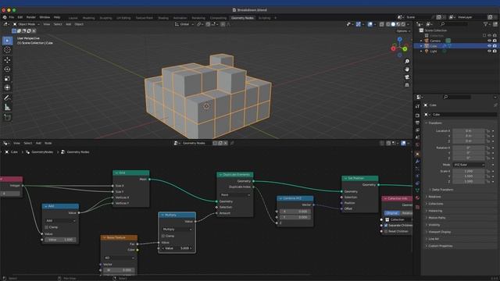Open 4D dimensions dropdown in Noise Texture

[119, 258]
